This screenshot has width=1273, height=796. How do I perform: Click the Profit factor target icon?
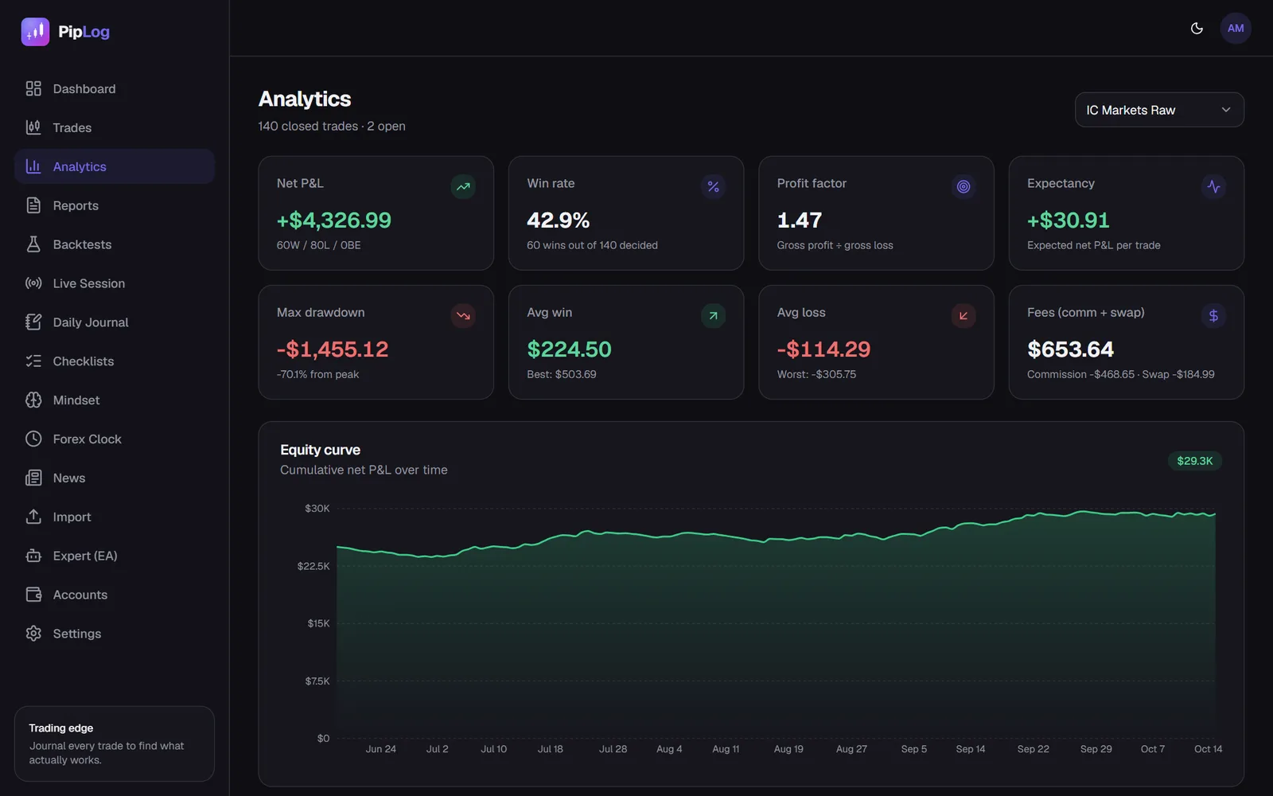[x=964, y=186]
